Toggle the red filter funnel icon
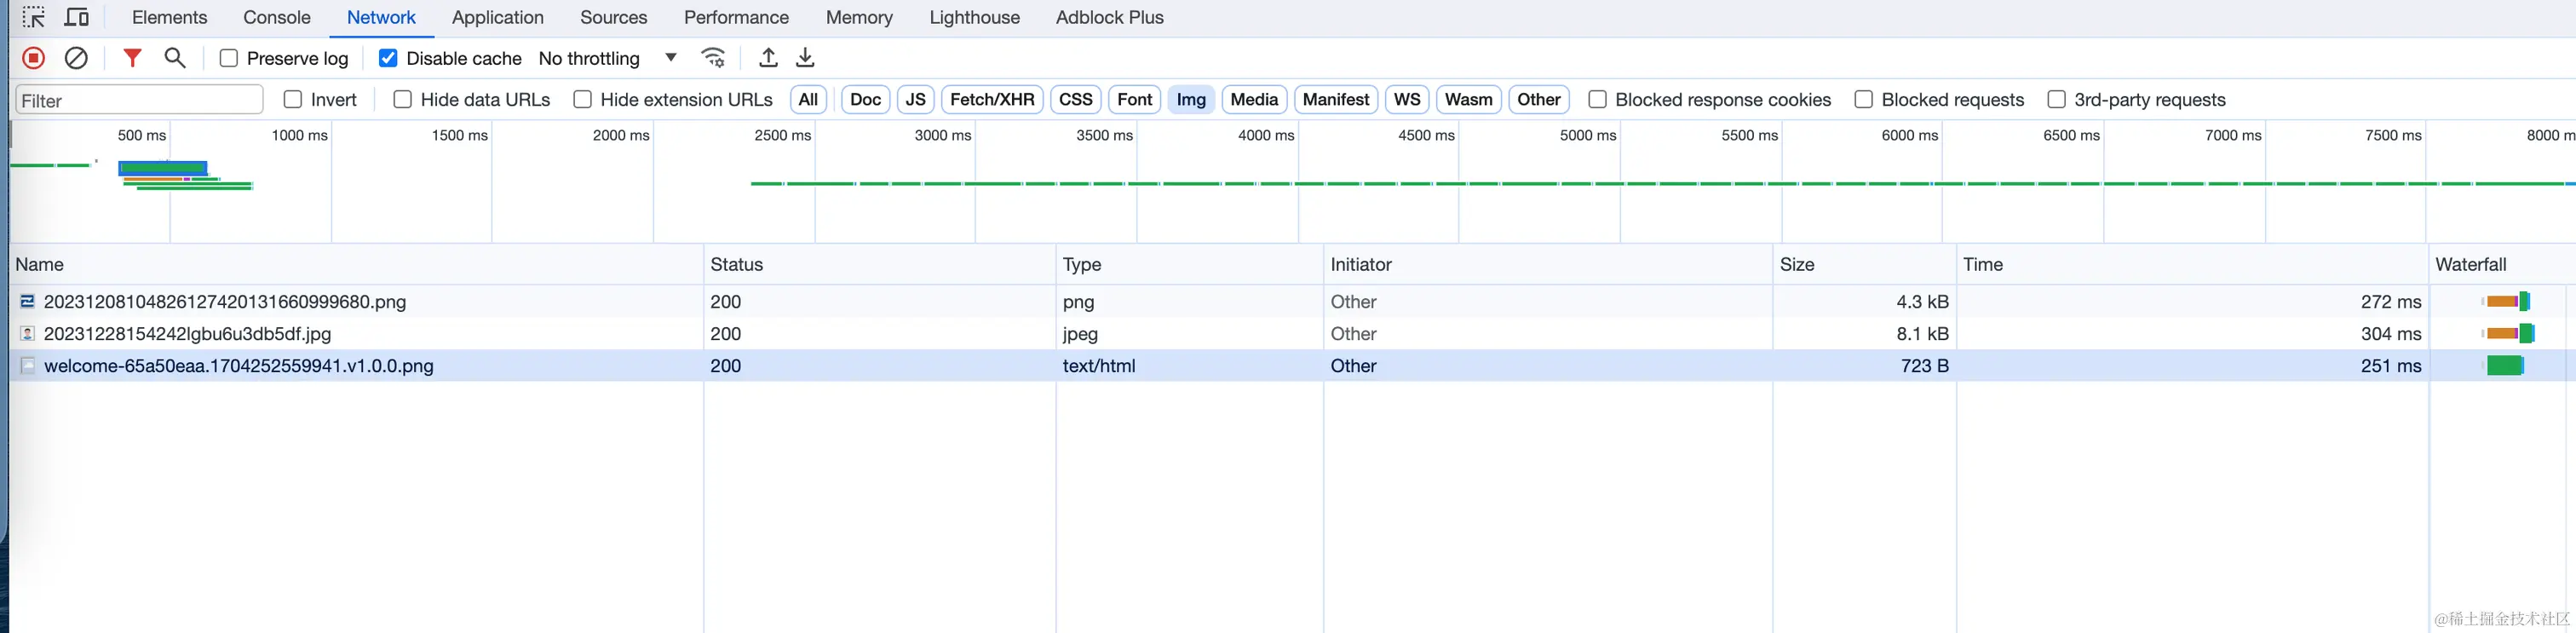 [131, 58]
